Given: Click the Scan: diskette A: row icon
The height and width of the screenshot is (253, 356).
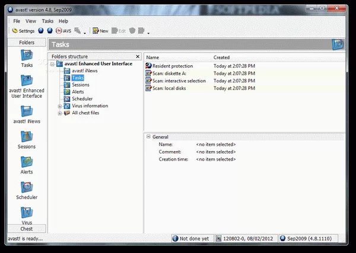Looking at the screenshot, I should point(148,73).
